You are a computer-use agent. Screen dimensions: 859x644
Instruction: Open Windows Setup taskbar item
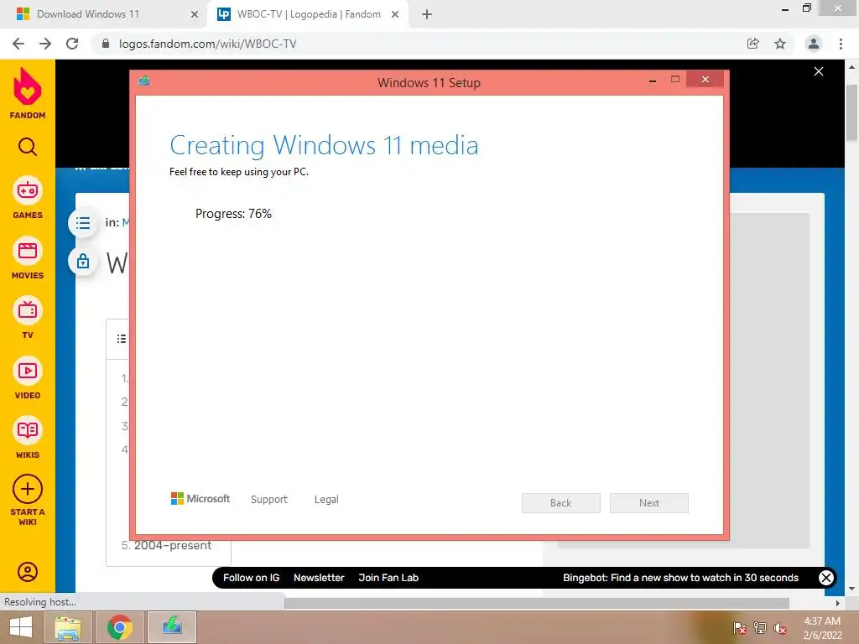(x=172, y=627)
